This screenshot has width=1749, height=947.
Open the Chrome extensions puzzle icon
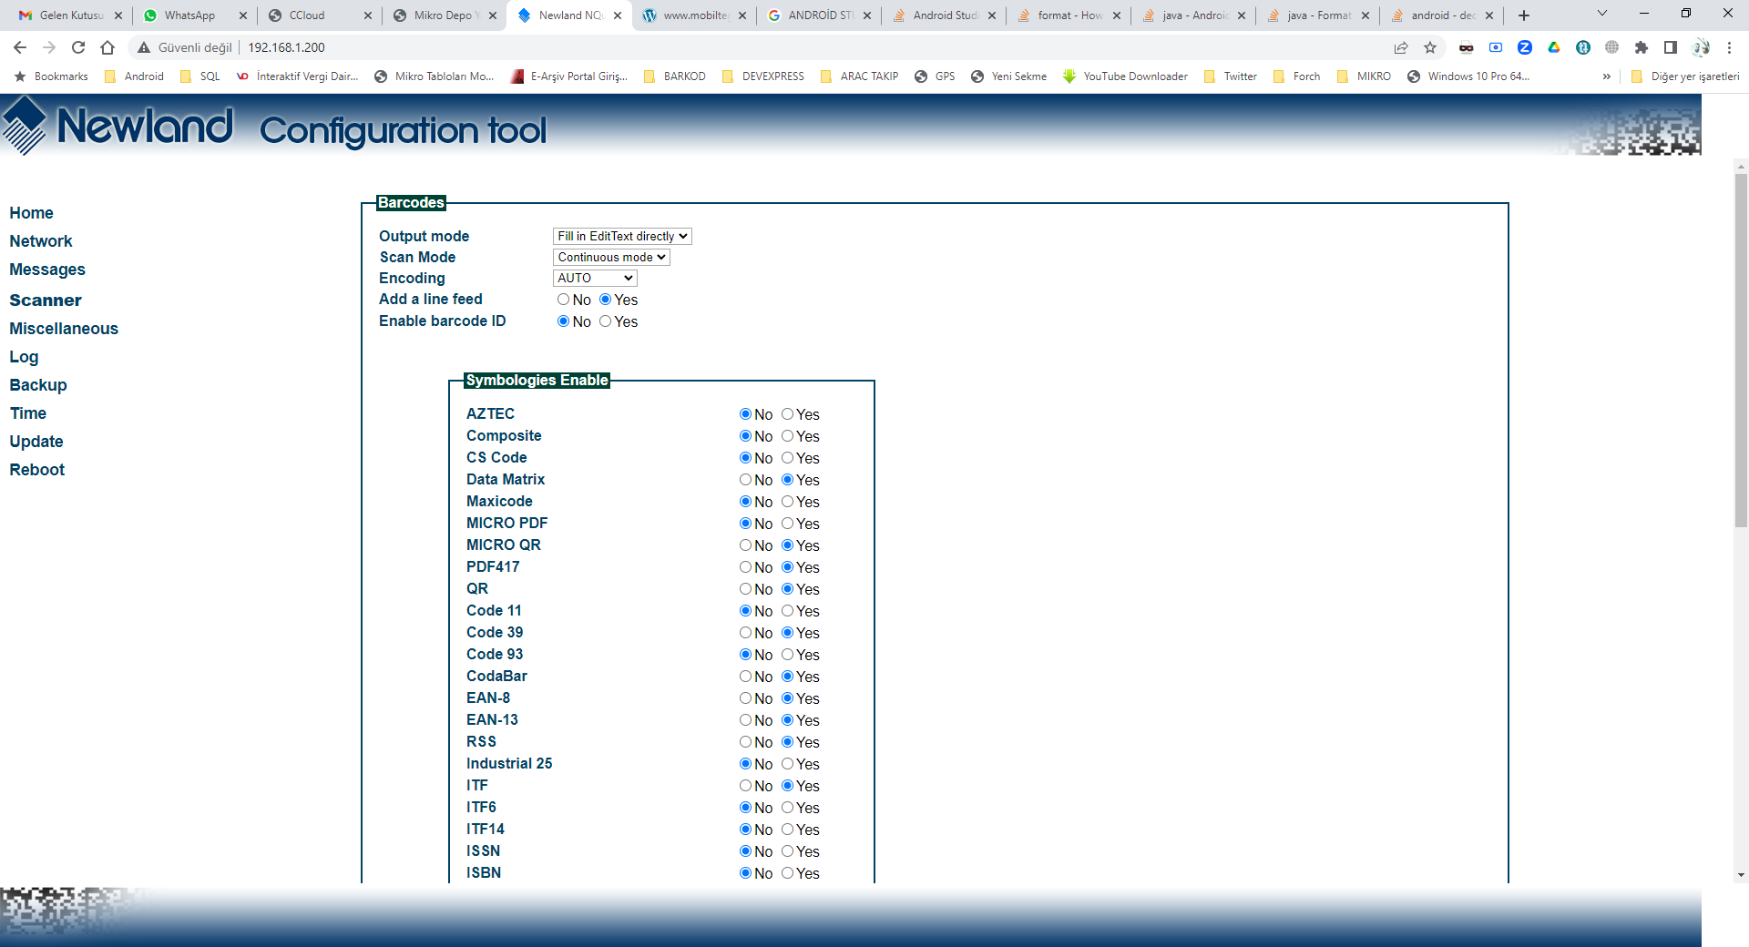(1642, 47)
